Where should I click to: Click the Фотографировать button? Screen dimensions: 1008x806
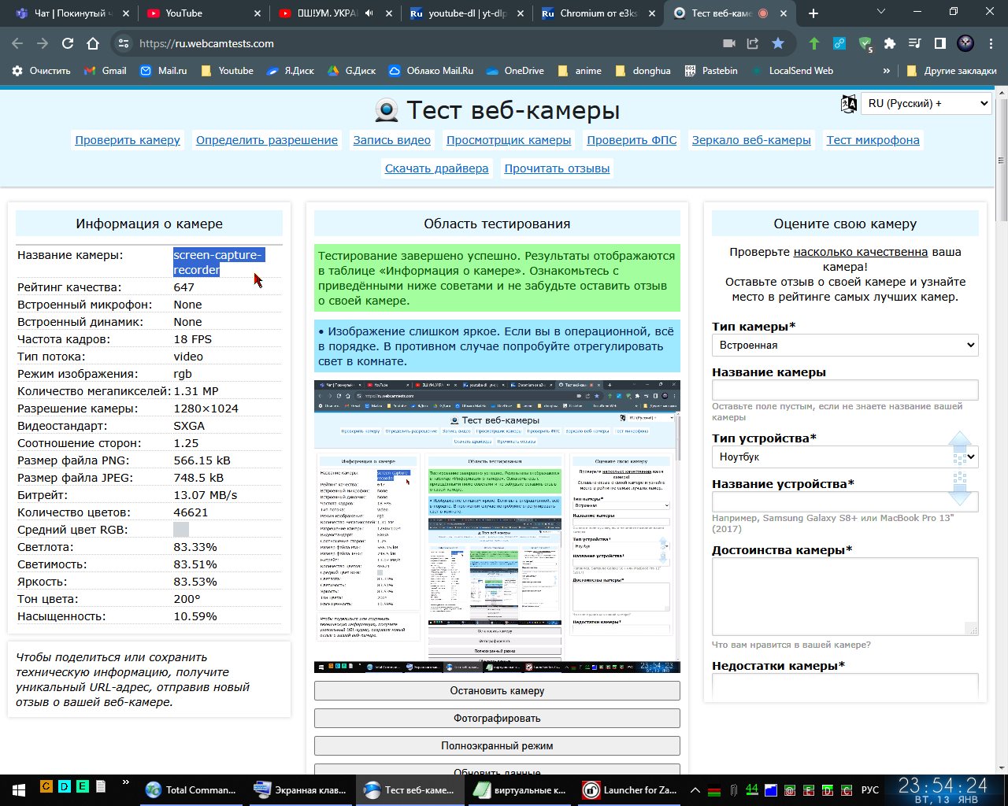pyautogui.click(x=497, y=718)
